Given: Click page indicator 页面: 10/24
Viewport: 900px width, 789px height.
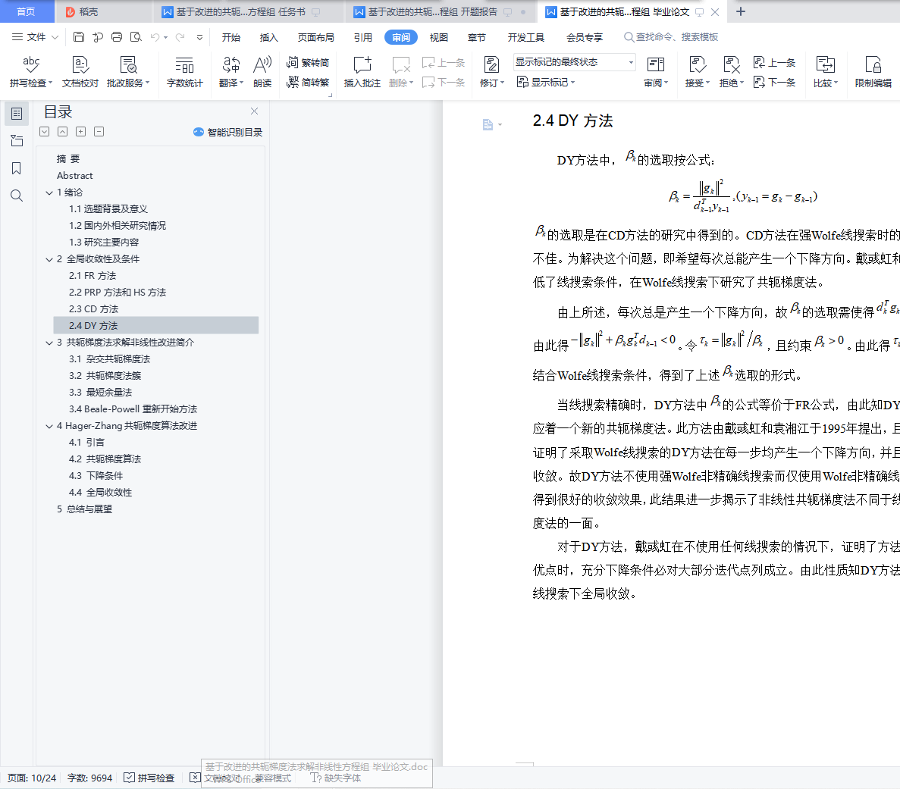Looking at the screenshot, I should click(32, 778).
